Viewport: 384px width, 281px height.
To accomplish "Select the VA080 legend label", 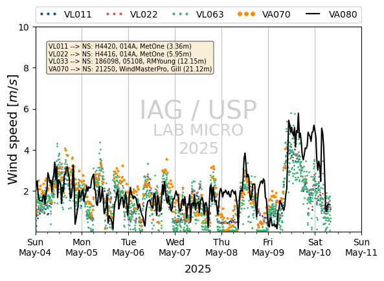I will [343, 14].
